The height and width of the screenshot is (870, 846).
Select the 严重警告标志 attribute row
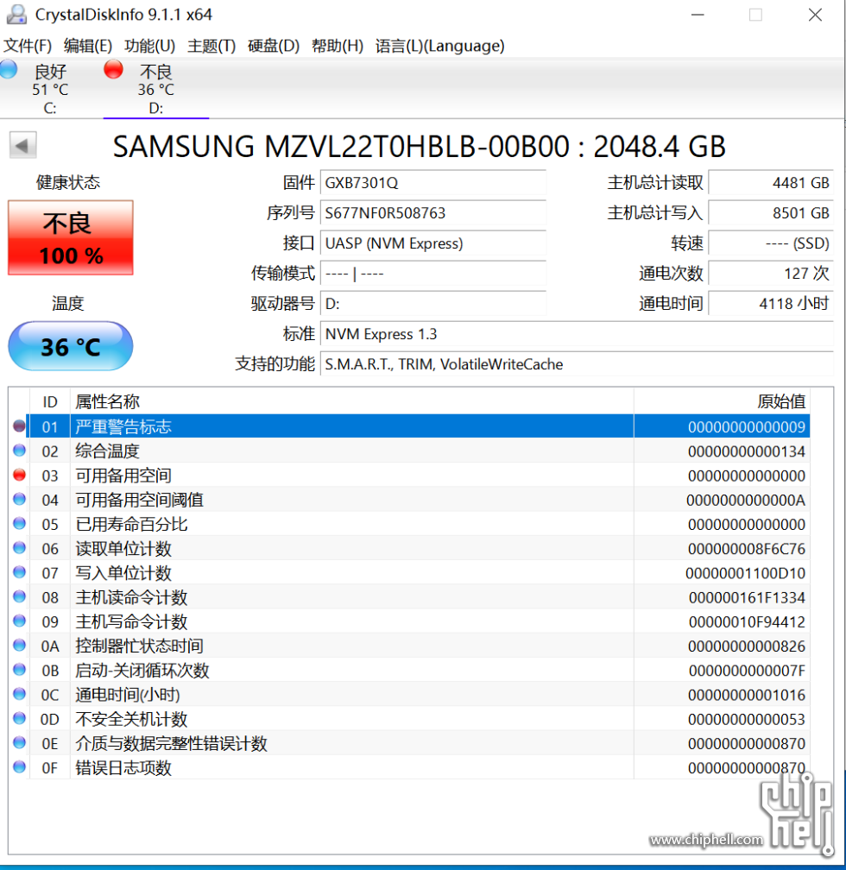(x=419, y=426)
